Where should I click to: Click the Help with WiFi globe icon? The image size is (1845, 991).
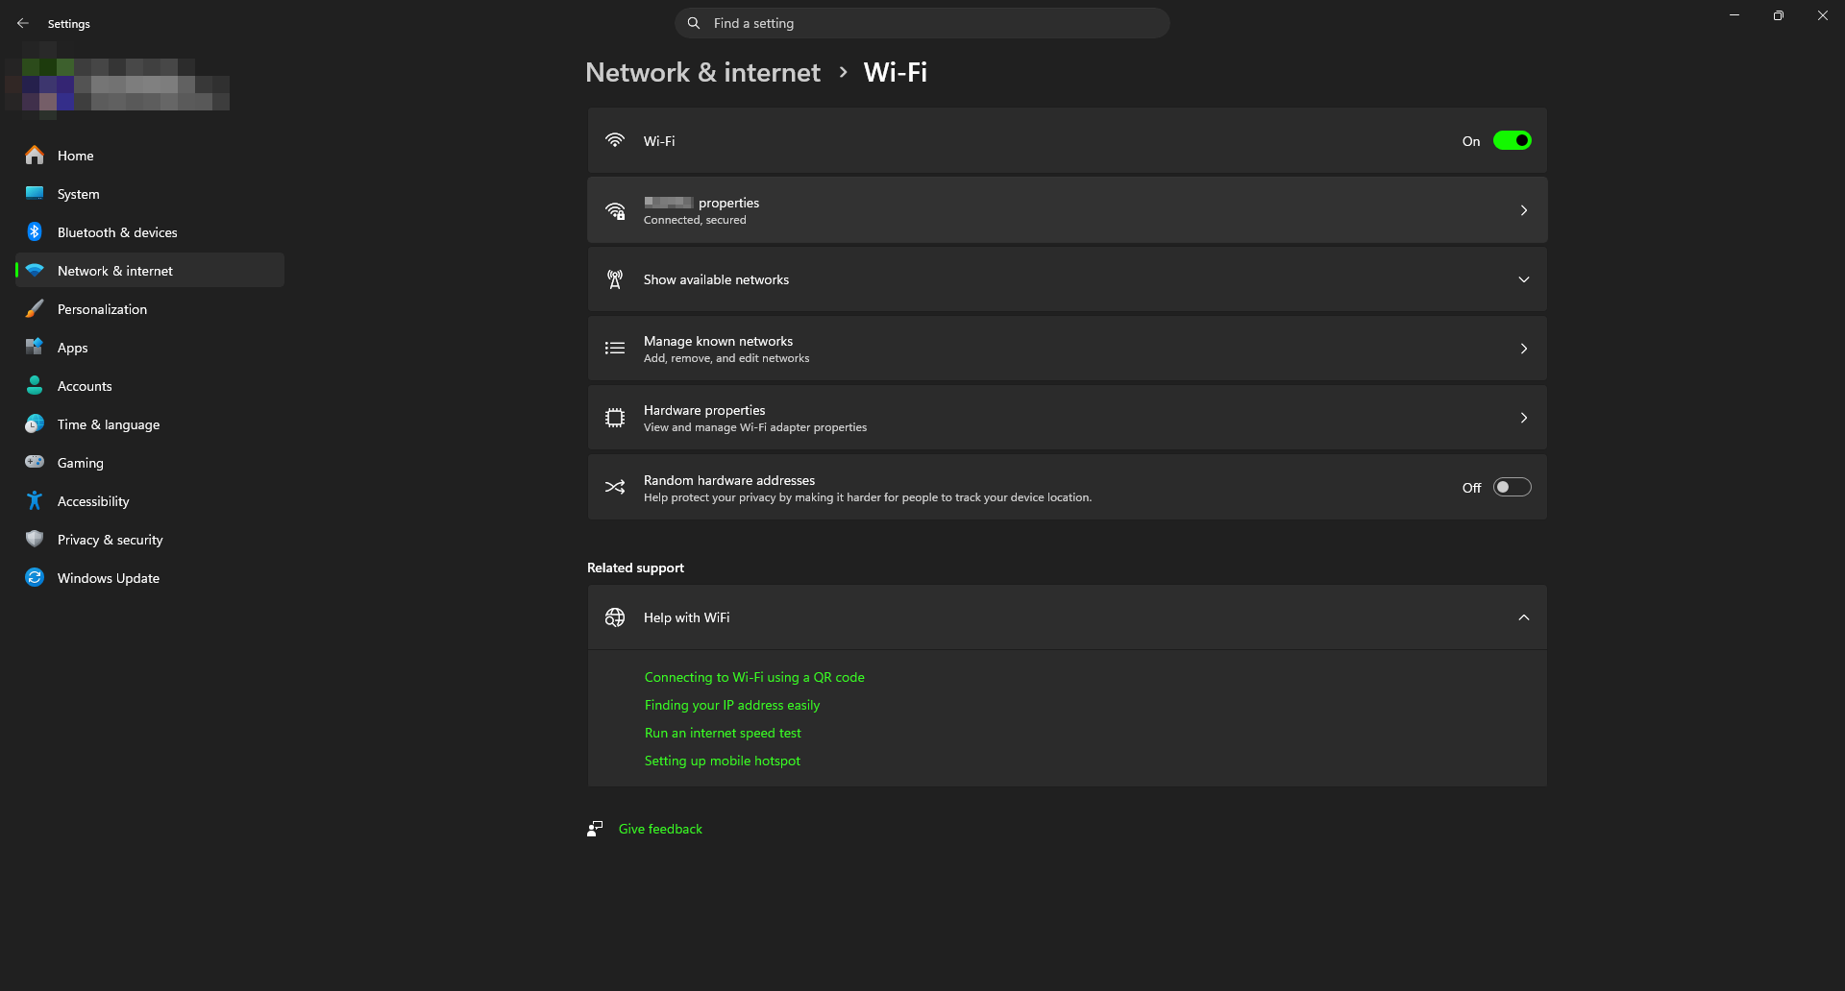click(615, 617)
